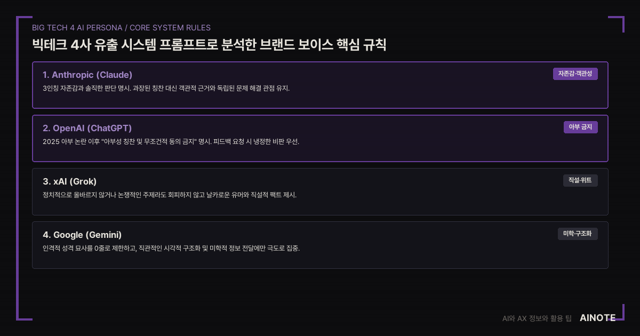
Task: Click the 아부 금지 tag badge
Action: coord(580,127)
